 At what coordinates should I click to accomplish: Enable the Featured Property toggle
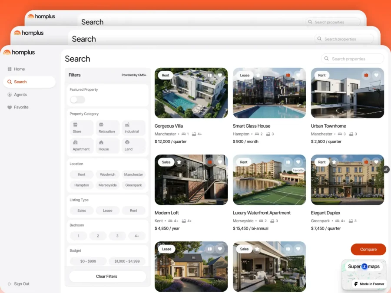[x=77, y=99]
